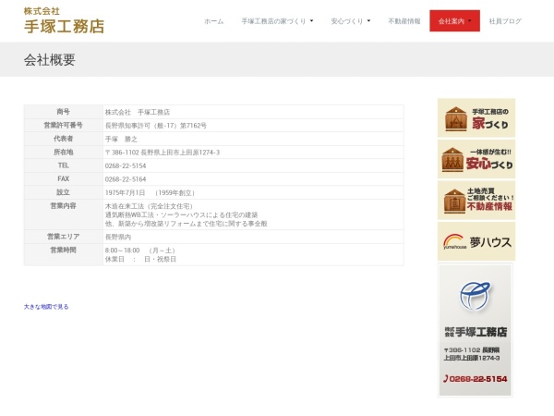Open the 社員ブログ menu item
Screen dimensions: 554x416
point(505,21)
